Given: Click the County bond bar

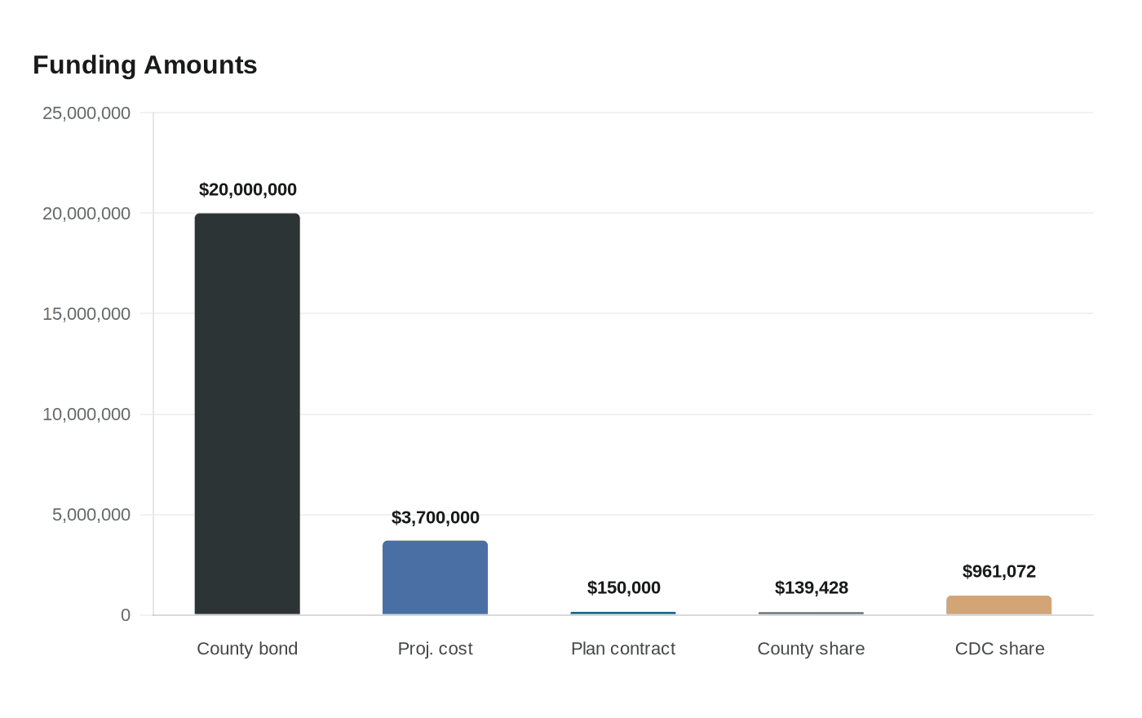Looking at the screenshot, I should click(x=247, y=414).
